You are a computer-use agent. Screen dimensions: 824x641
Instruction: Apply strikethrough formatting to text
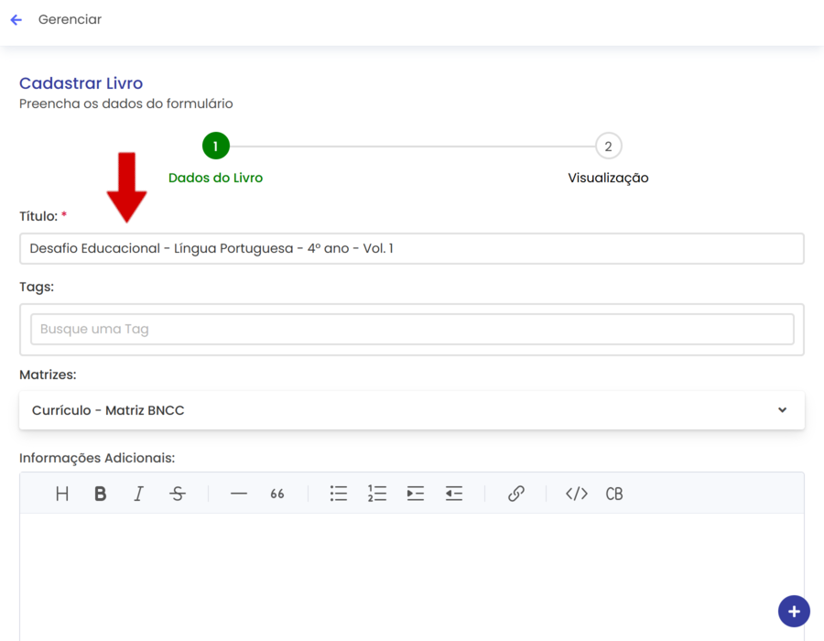click(178, 494)
